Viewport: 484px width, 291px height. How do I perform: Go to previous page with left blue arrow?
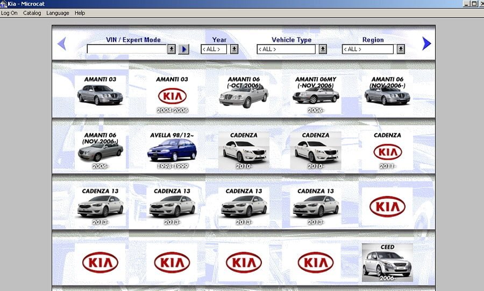click(62, 43)
